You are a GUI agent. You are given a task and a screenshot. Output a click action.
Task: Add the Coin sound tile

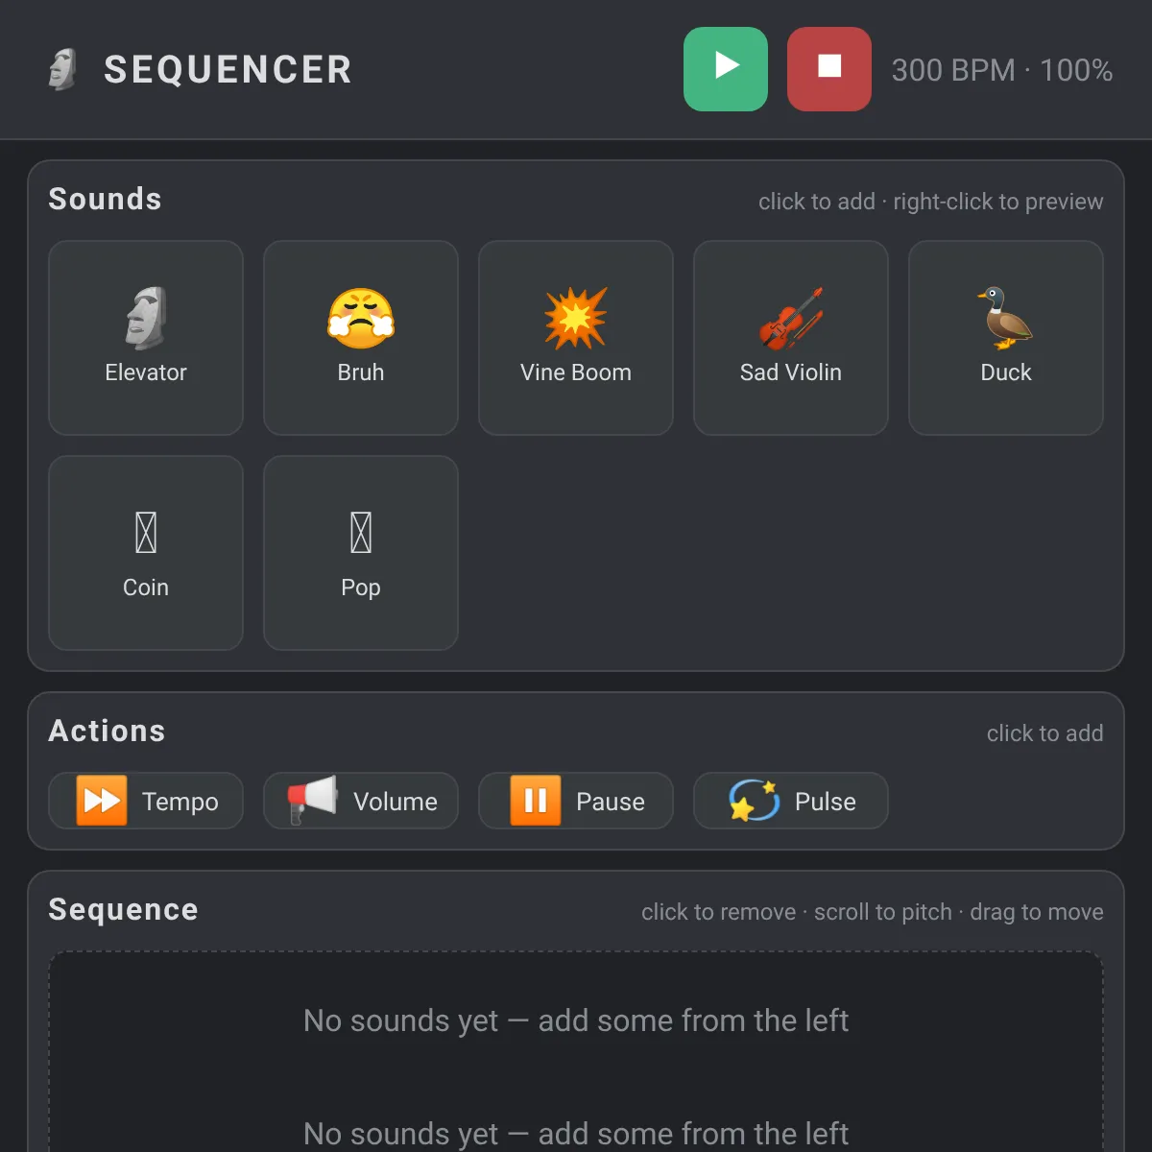pyautogui.click(x=146, y=553)
